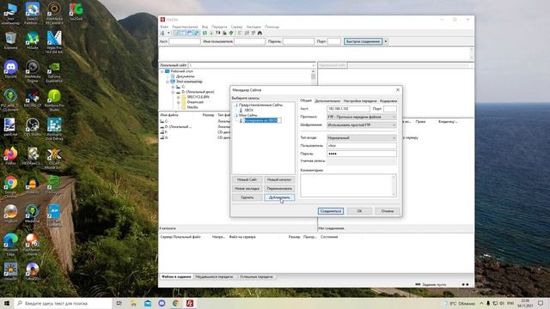
Task: Toggle the directory comparison toolbar icon
Action: (247, 33)
